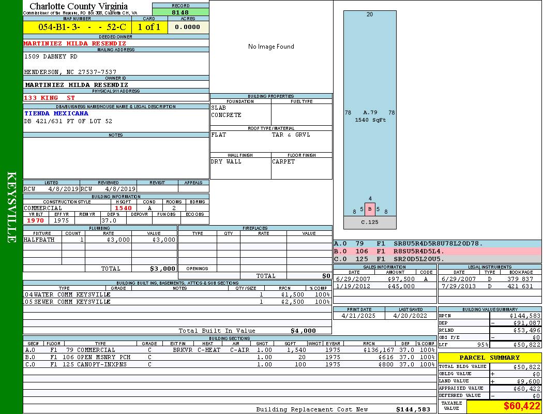The height and width of the screenshot is (414, 543).
Task: Select the HALFBATH plumbing fixture row
Action: tap(100, 240)
